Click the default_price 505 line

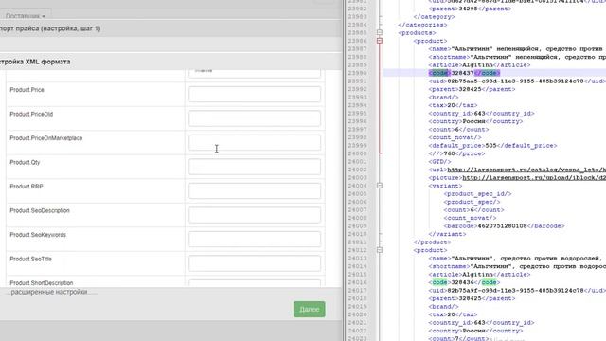tap(492, 146)
